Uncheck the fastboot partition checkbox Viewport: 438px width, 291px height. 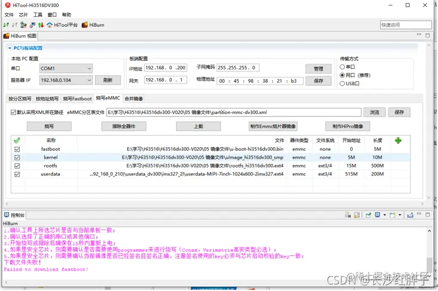pos(17,149)
